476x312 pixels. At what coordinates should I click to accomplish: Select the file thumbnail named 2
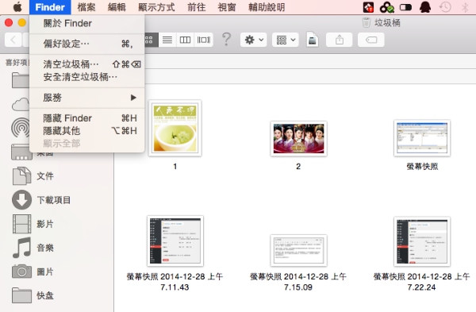click(x=298, y=138)
